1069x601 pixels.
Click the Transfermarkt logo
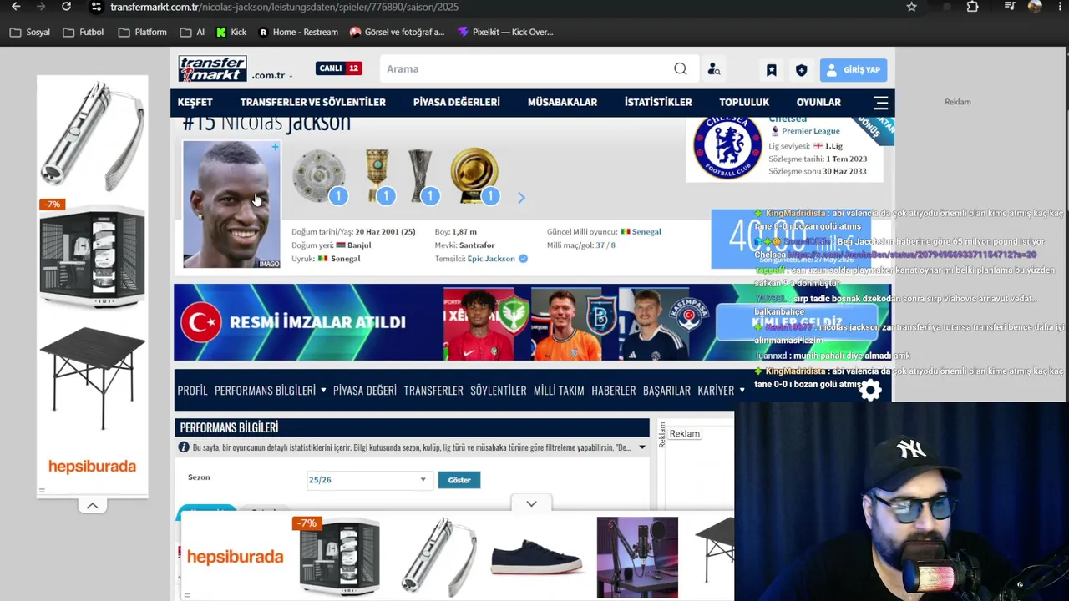(x=212, y=68)
